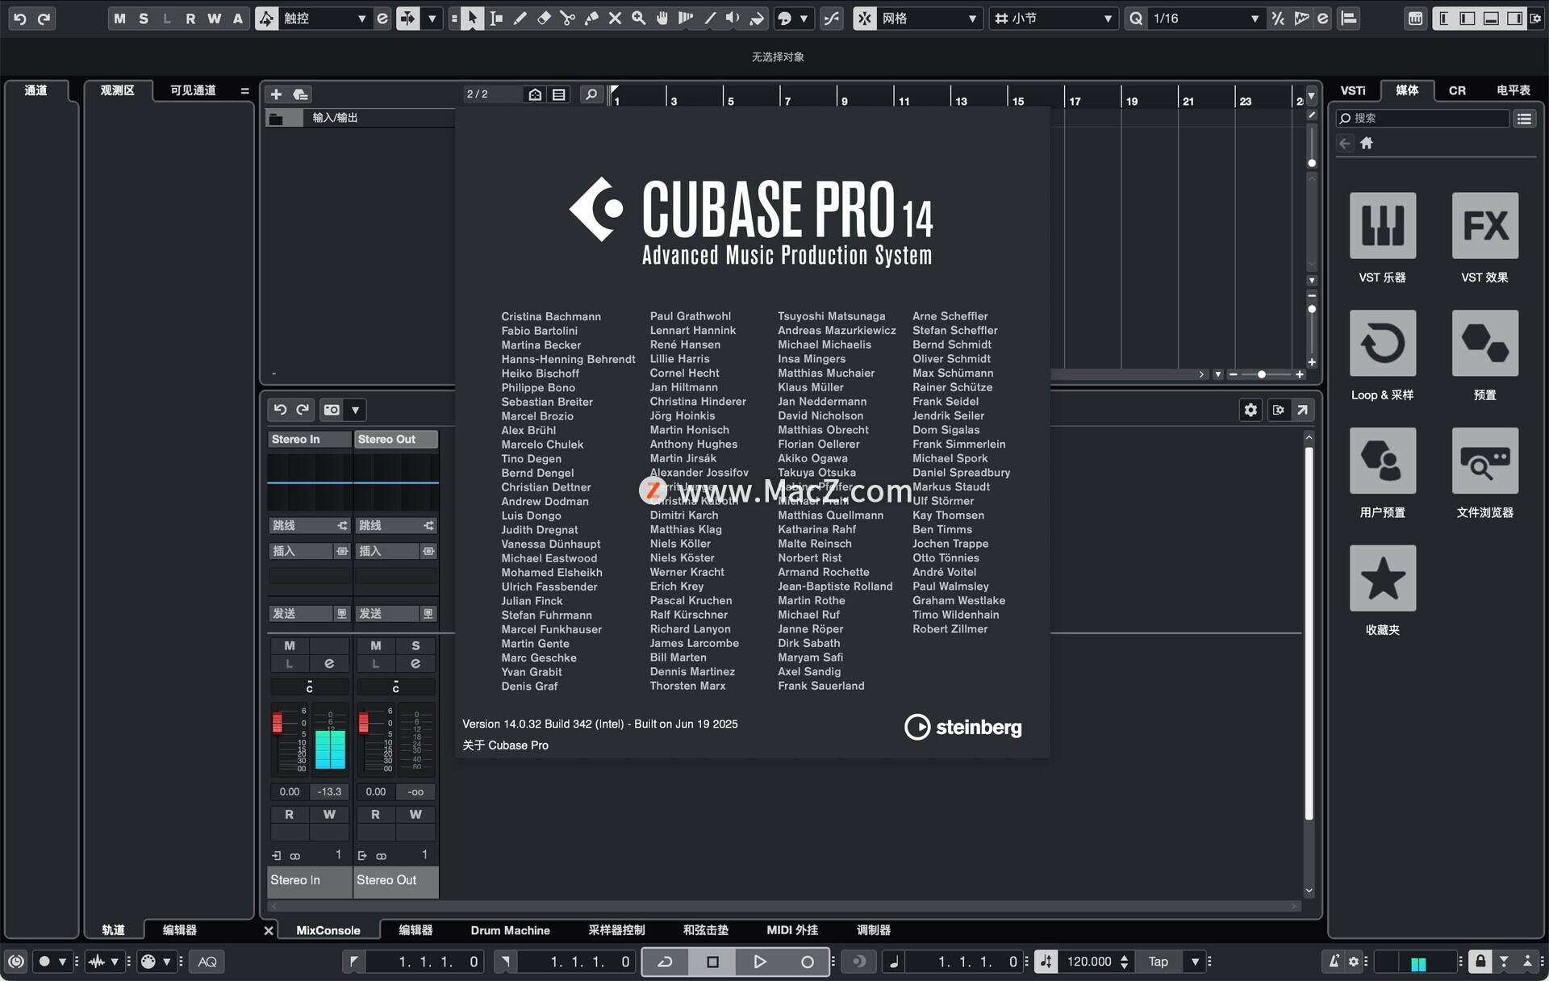This screenshot has width=1549, height=981.
Task: Select the Split scissors tool
Action: pos(568,18)
